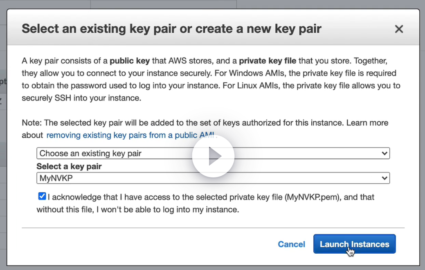This screenshot has width=425, height=270.
Task: Close the key pair dialog with X
Action: [x=399, y=29]
